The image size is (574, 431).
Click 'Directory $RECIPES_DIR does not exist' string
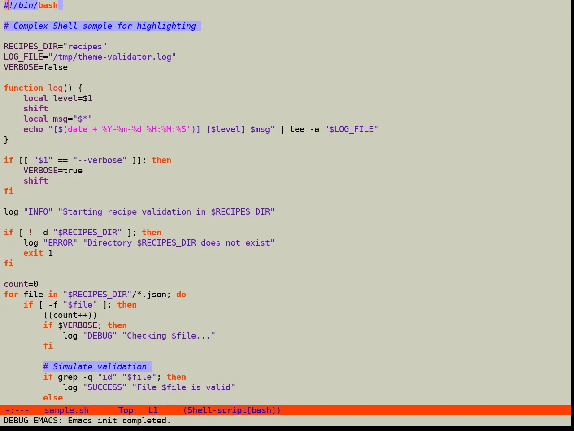pos(179,243)
